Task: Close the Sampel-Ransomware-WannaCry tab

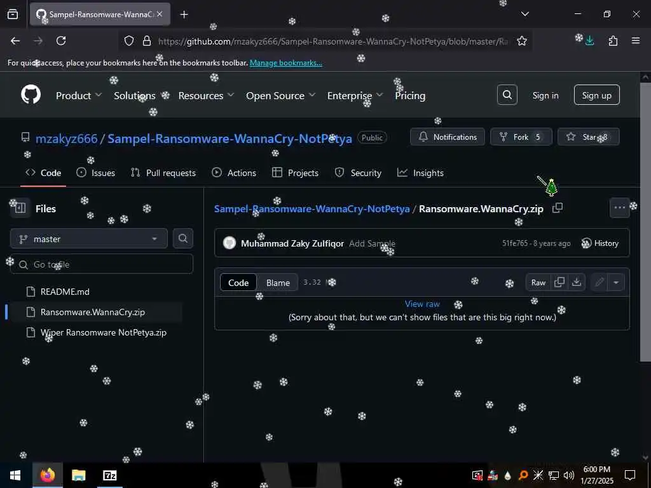Action: click(x=160, y=14)
